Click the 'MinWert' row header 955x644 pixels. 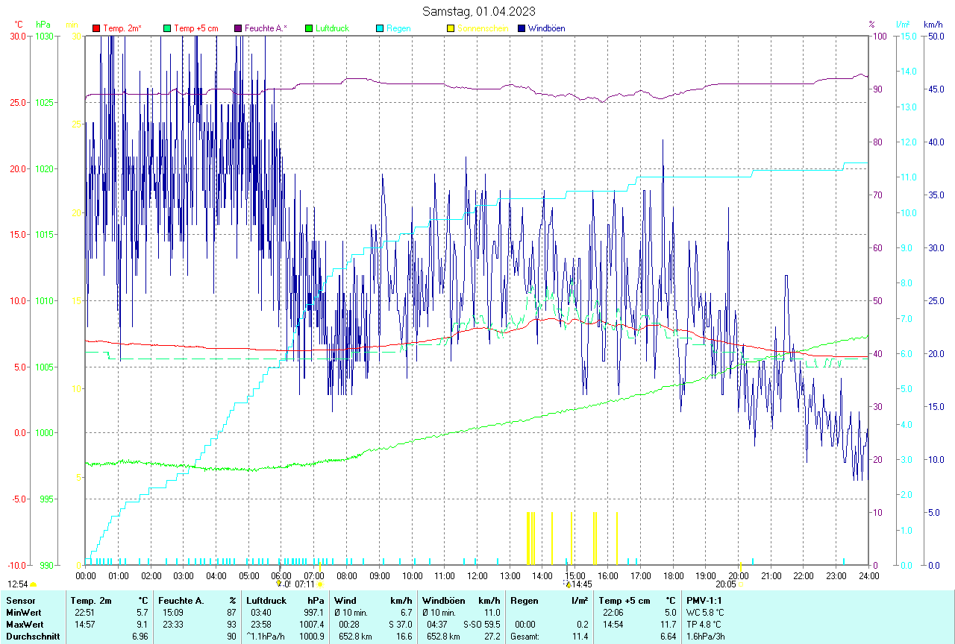click(22, 612)
